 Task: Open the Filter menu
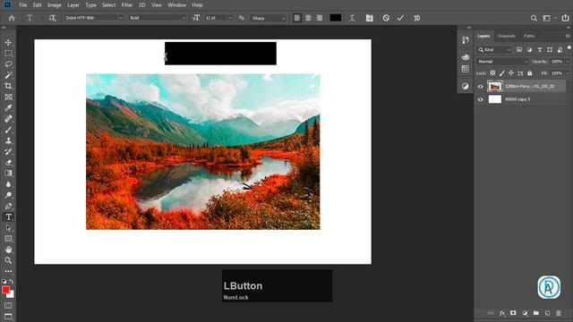tap(127, 5)
